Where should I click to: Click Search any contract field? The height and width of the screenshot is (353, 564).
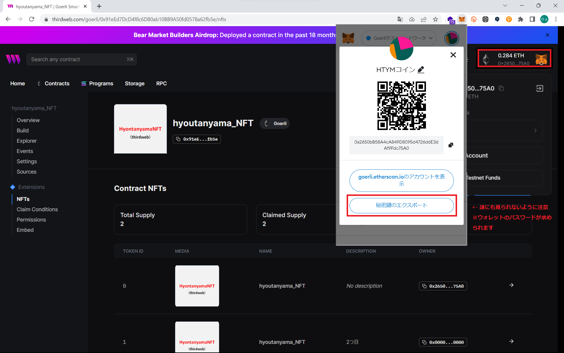point(81,59)
